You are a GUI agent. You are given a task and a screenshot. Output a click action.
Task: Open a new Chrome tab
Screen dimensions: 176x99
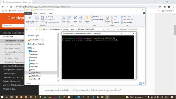tap(35, 2)
